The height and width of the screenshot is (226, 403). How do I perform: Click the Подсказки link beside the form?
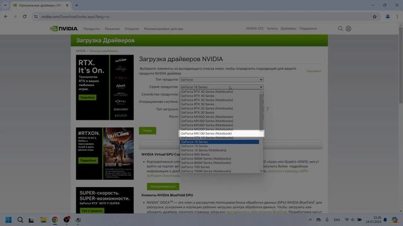pos(314,71)
